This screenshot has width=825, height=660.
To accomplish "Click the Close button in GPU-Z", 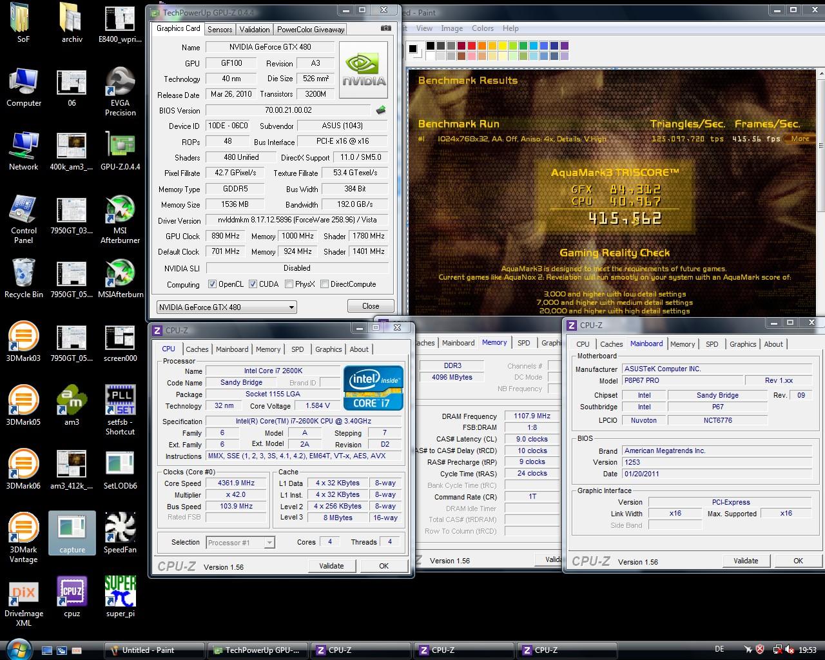I will (x=371, y=306).
